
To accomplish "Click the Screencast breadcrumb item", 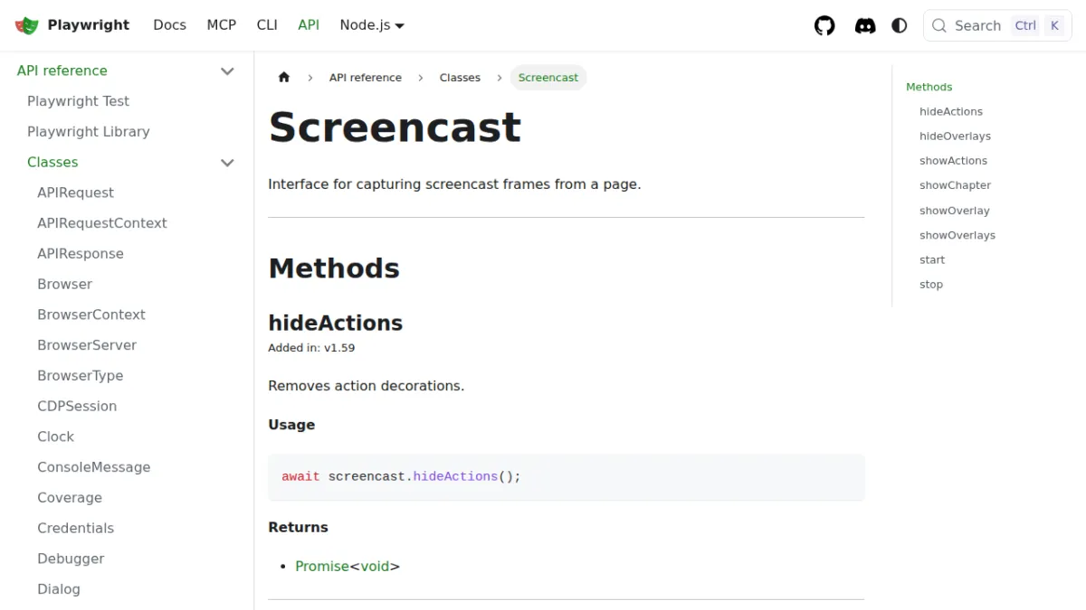I will 548,78.
